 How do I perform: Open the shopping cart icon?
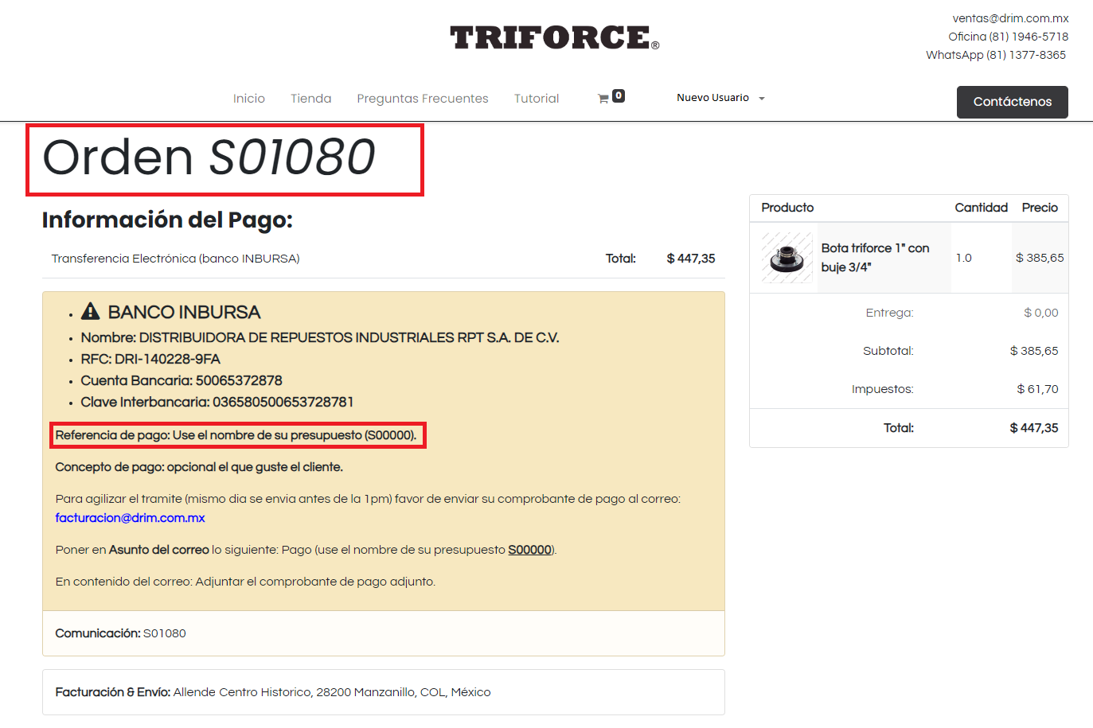tap(603, 99)
